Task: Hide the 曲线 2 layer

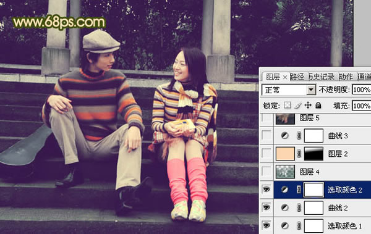Action: coord(266,208)
